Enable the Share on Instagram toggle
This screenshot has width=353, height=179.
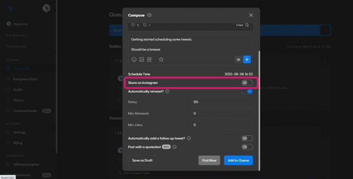pyautogui.click(x=247, y=83)
